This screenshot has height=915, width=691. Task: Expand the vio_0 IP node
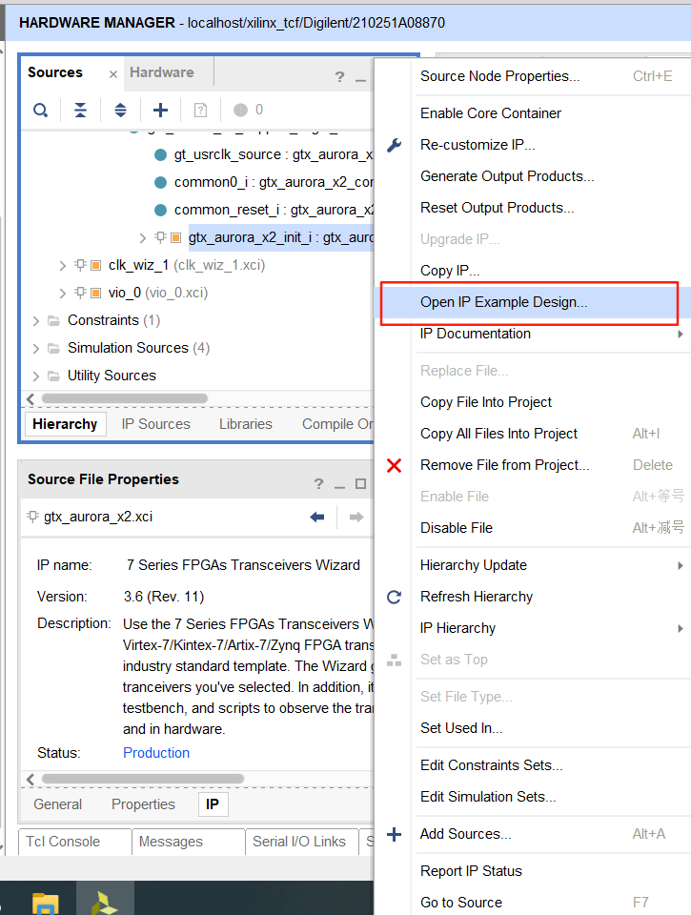pos(63,293)
